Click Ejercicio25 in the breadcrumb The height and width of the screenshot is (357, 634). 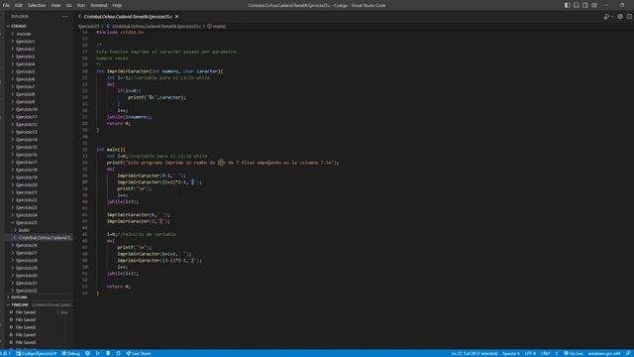click(x=88, y=27)
